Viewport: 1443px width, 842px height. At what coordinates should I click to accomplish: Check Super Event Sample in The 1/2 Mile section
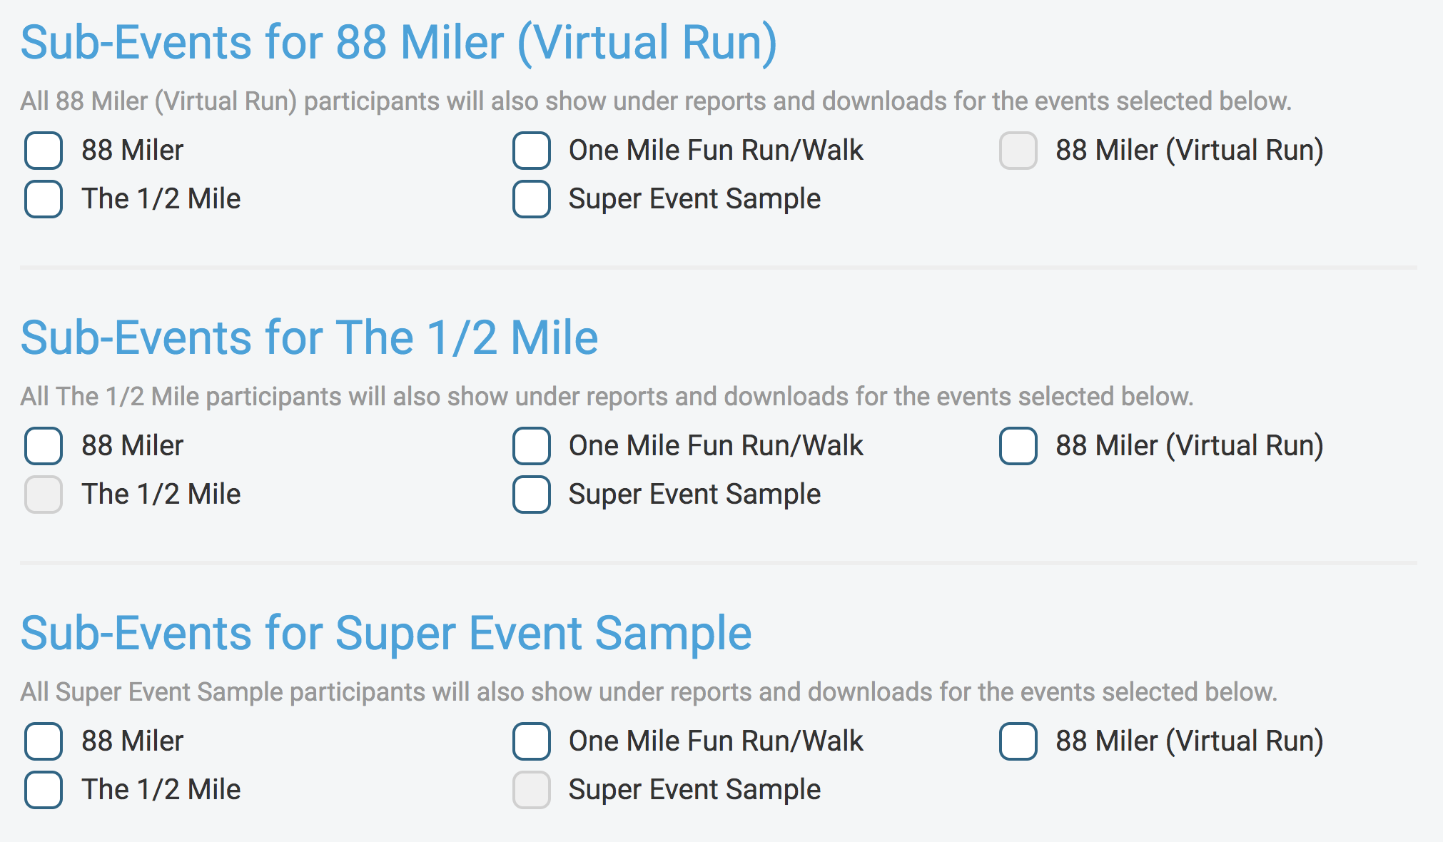tap(531, 494)
